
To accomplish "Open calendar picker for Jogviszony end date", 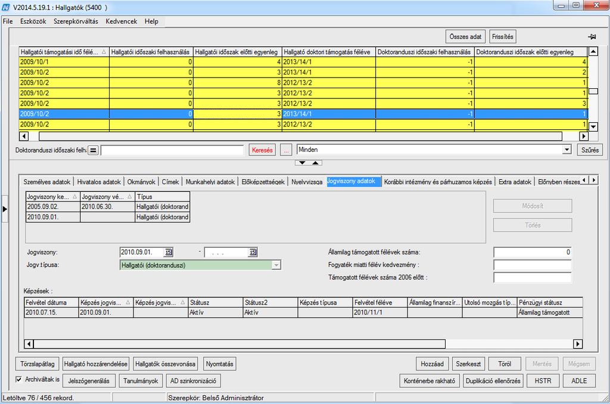I will pos(253,252).
